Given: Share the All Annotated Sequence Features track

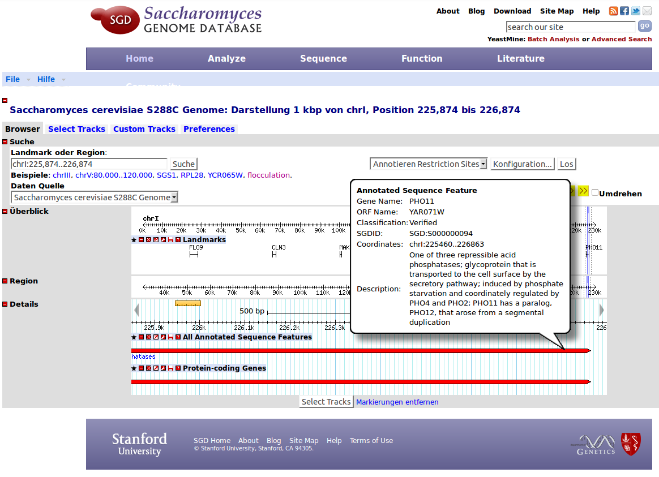Looking at the screenshot, I should point(156,337).
